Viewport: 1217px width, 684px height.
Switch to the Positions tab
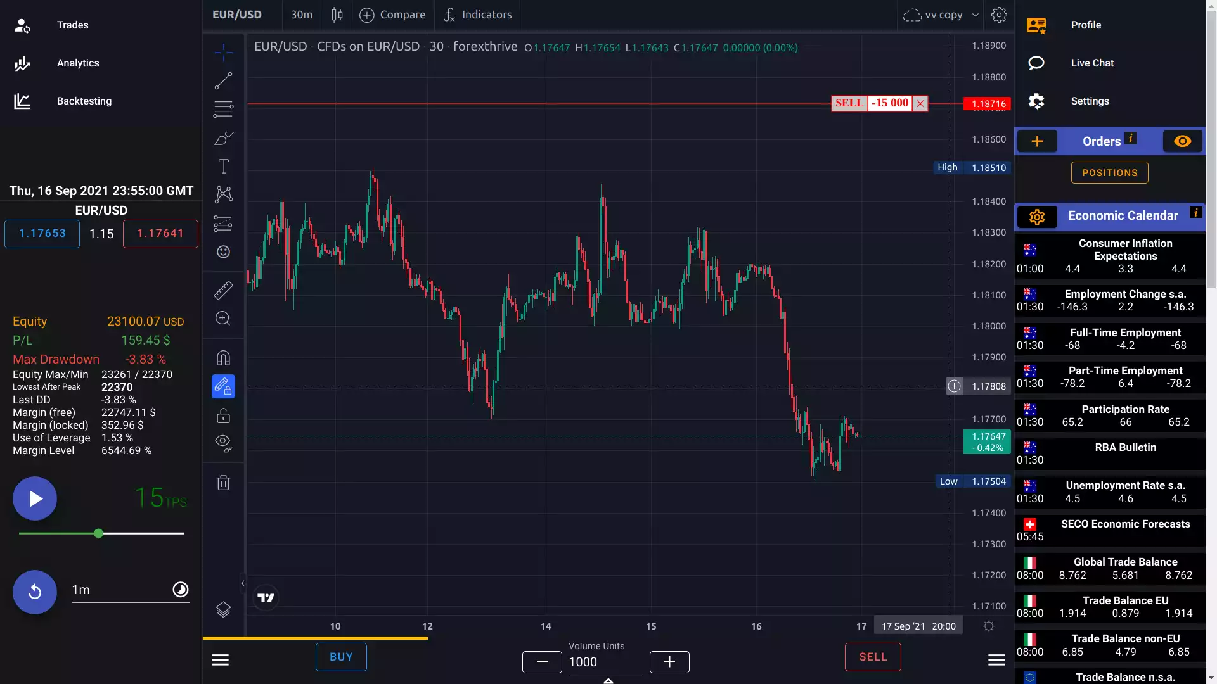pyautogui.click(x=1109, y=172)
